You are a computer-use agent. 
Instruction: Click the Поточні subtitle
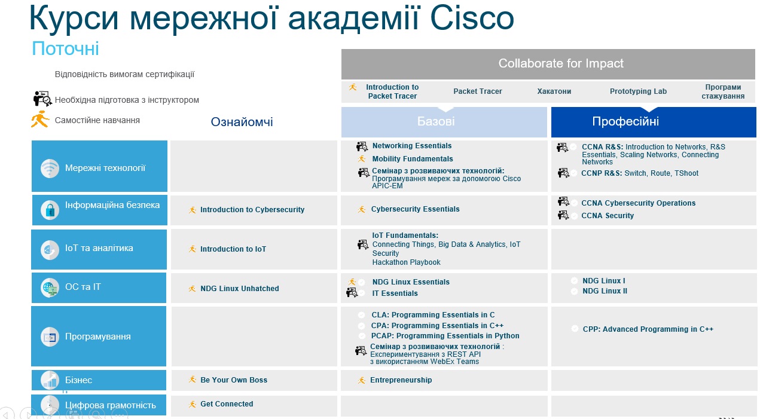(x=66, y=49)
